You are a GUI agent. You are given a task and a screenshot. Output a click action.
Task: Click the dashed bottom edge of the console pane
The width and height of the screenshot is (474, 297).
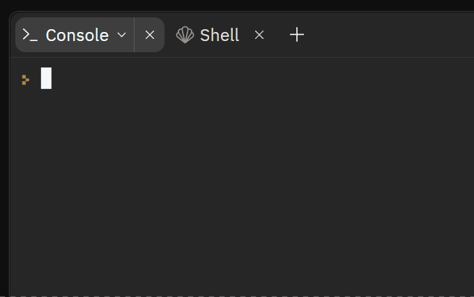[237, 296]
